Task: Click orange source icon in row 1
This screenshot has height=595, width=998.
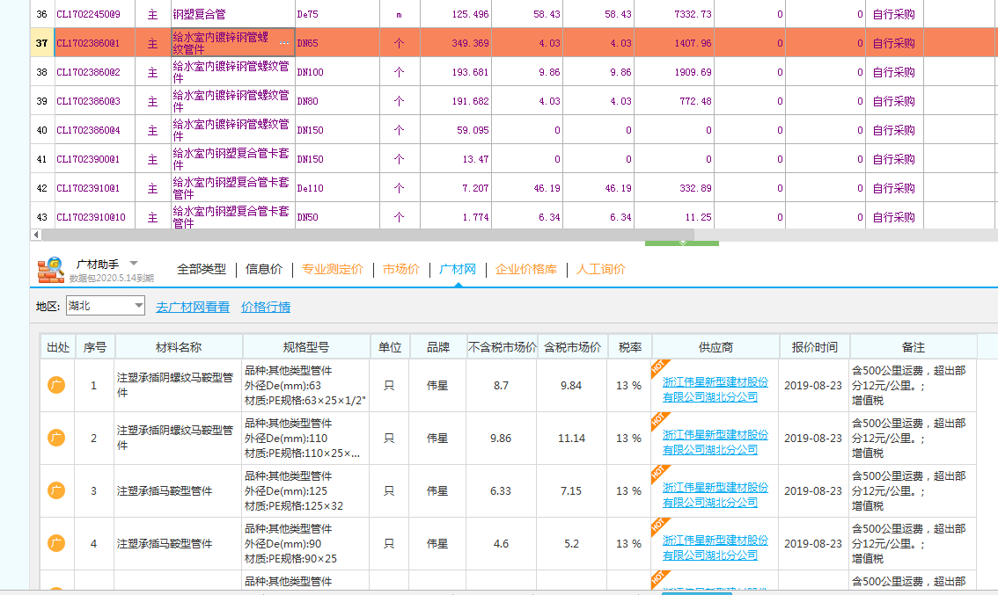Action: pyautogui.click(x=56, y=385)
